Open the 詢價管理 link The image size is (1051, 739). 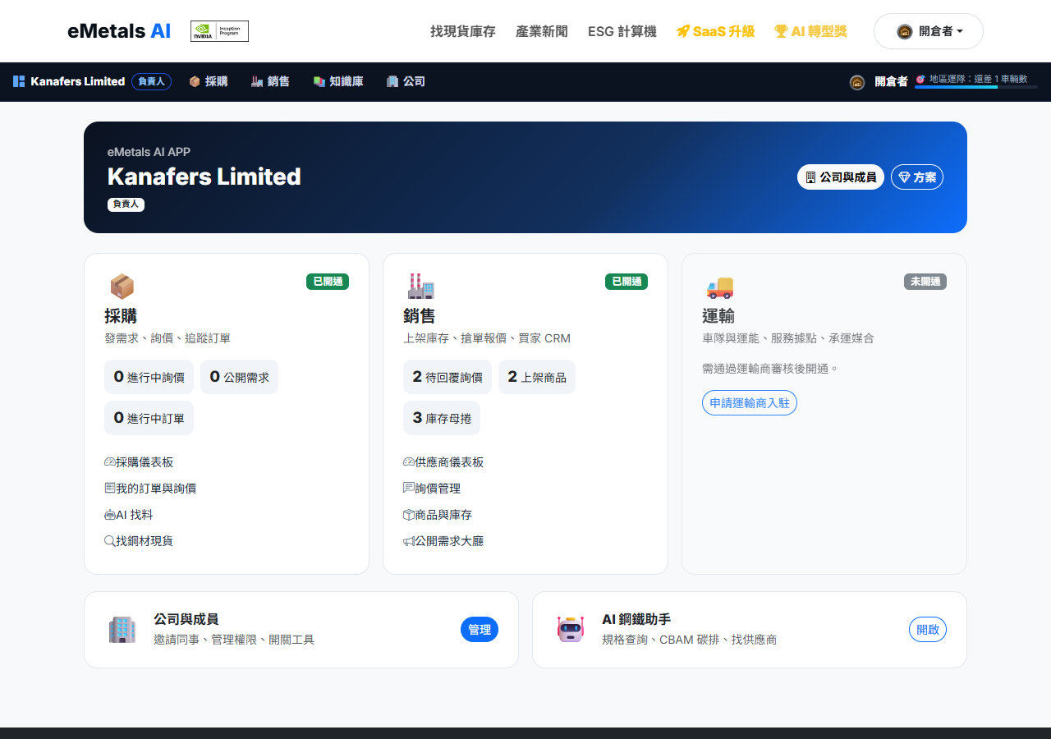pyautogui.click(x=432, y=489)
